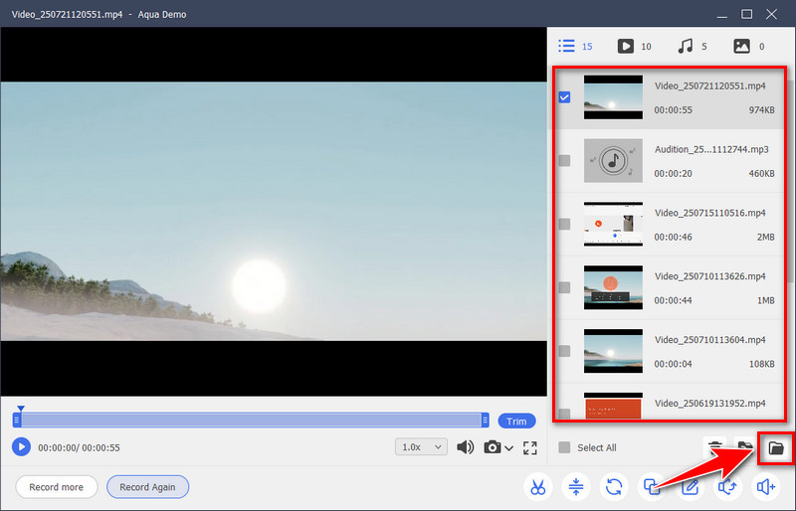The height and width of the screenshot is (511, 796).
Task: Expand the camera snapshot options arrow
Action: click(x=509, y=448)
